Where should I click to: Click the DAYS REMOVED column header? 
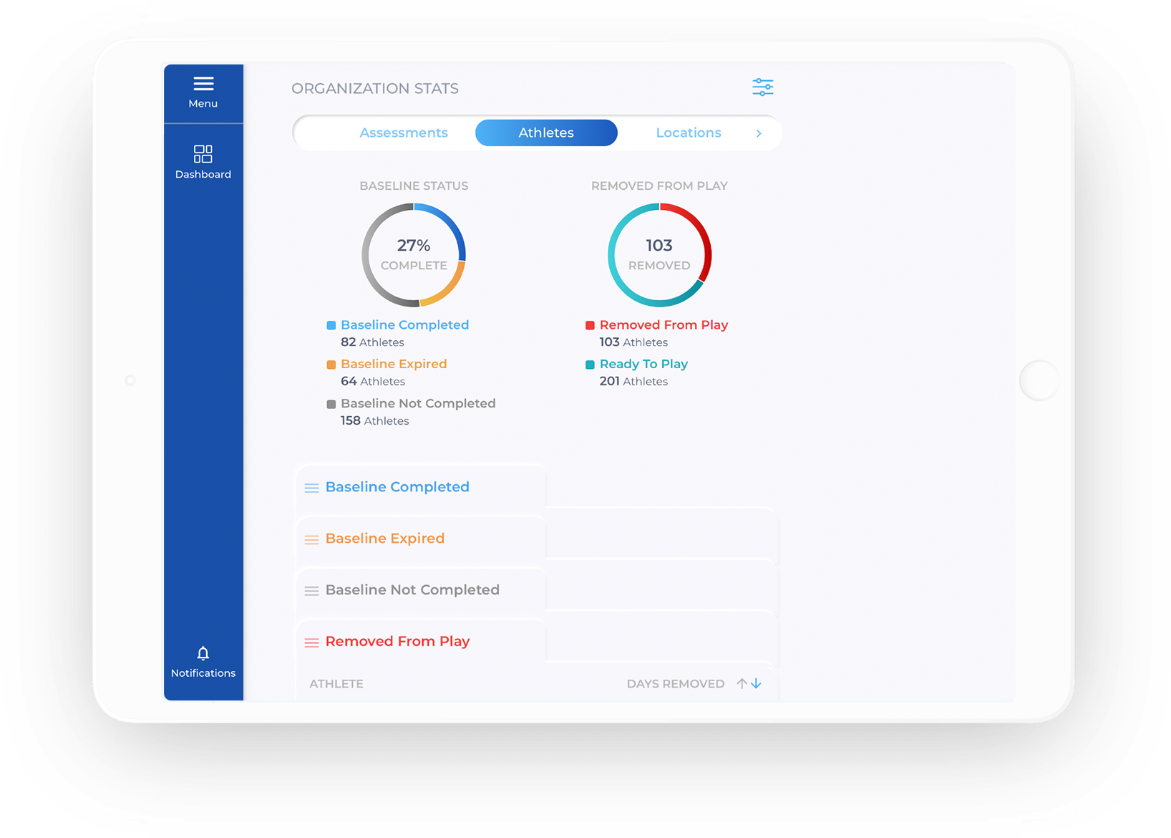click(x=676, y=684)
